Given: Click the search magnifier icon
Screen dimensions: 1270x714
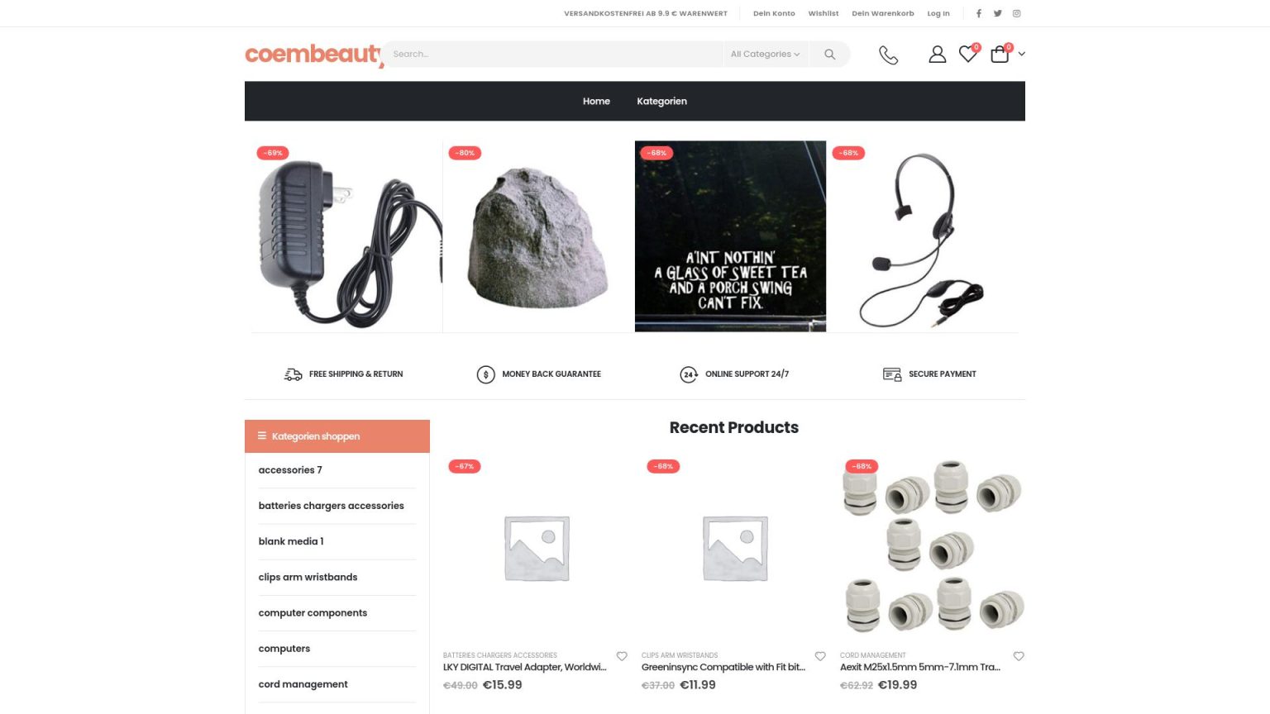Looking at the screenshot, I should [x=829, y=55].
